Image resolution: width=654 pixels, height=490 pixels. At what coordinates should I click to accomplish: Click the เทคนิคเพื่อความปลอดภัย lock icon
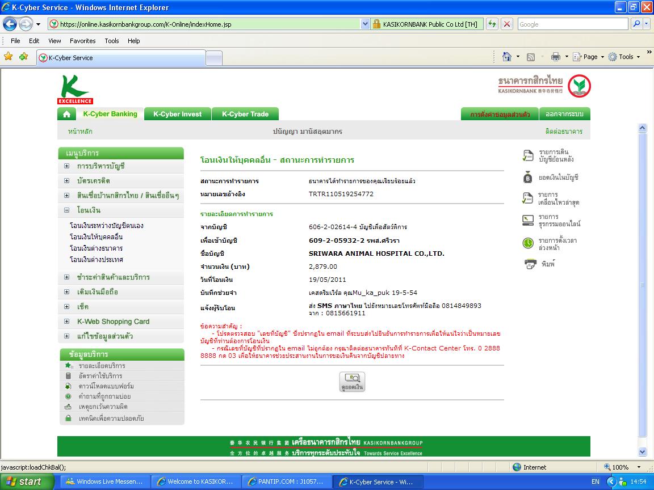(x=68, y=418)
